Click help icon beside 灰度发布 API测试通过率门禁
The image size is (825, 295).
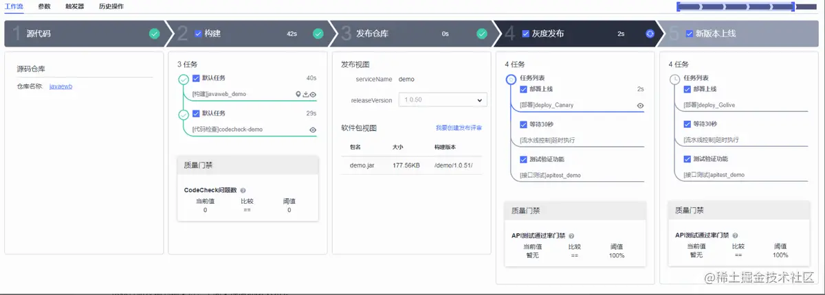572,235
